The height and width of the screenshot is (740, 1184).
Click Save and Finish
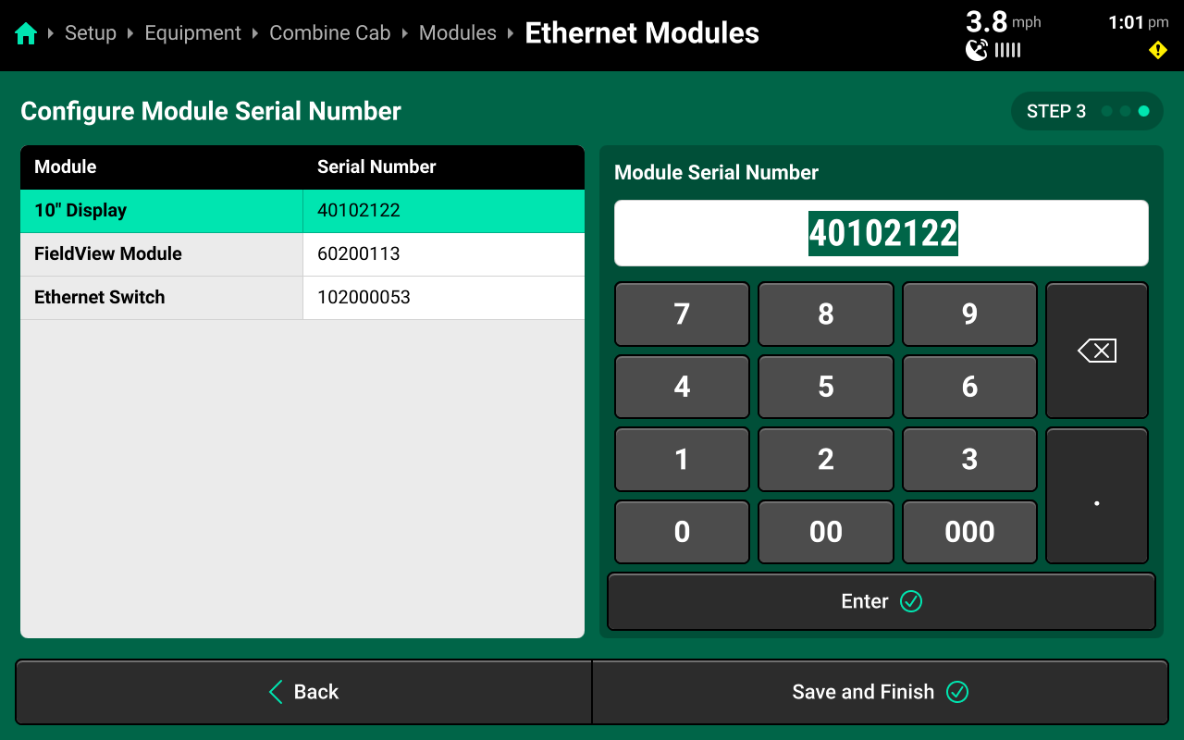[880, 692]
